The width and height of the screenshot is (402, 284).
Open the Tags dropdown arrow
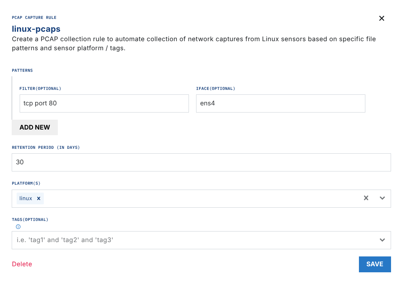(x=382, y=240)
